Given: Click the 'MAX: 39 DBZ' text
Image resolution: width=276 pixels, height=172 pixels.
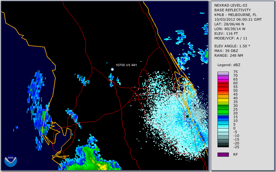Looking at the screenshot, I should tap(226, 51).
